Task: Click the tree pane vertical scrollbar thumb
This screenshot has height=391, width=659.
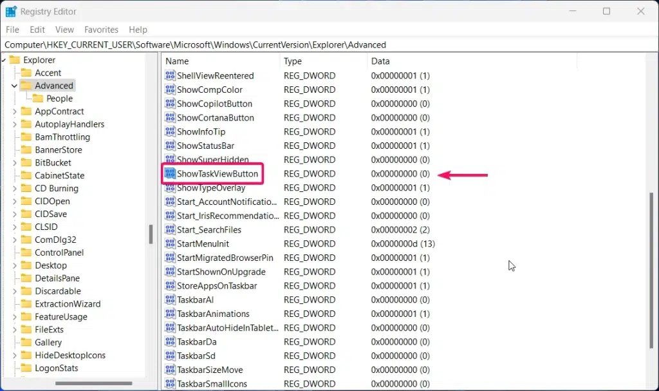Action: [x=151, y=234]
